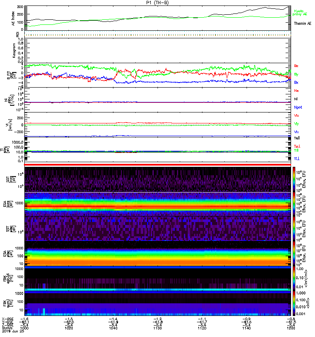Click the By legend label
The width and height of the screenshot is (315, 337).
[296, 75]
